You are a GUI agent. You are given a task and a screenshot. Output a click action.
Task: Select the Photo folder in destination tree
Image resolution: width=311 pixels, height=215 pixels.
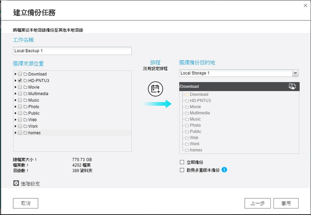pyautogui.click(x=195, y=125)
